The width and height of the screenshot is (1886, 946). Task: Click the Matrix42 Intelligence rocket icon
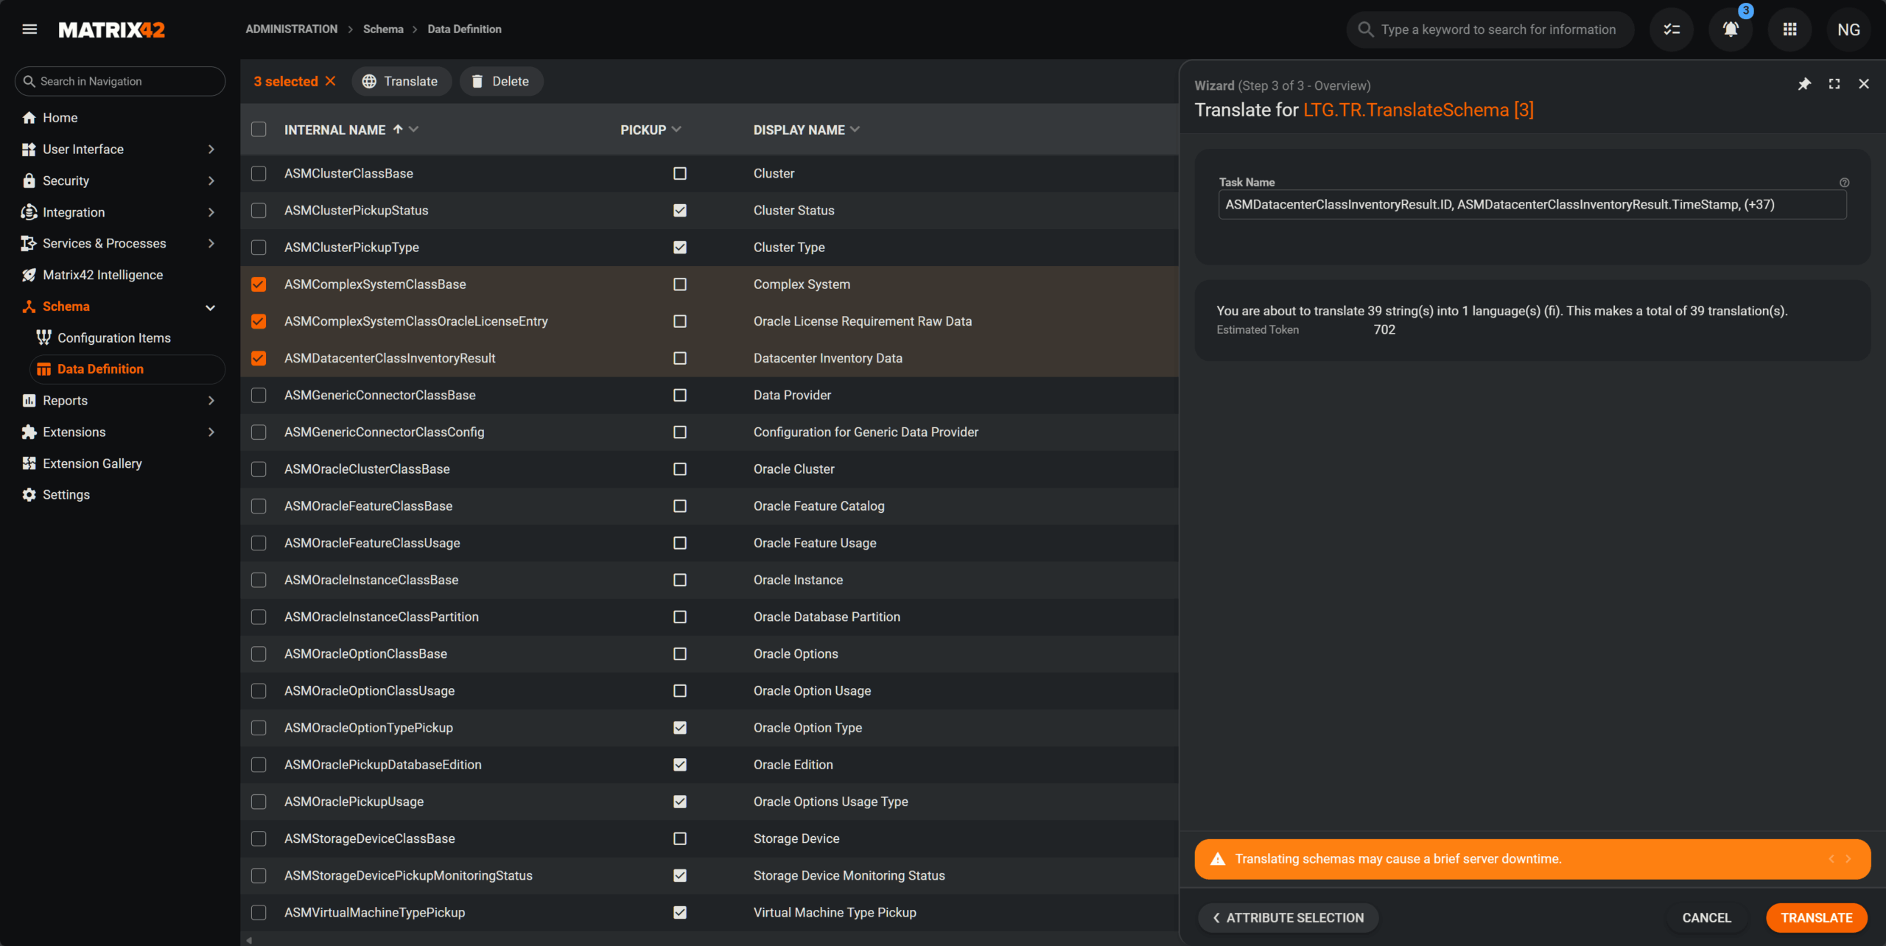pos(29,275)
